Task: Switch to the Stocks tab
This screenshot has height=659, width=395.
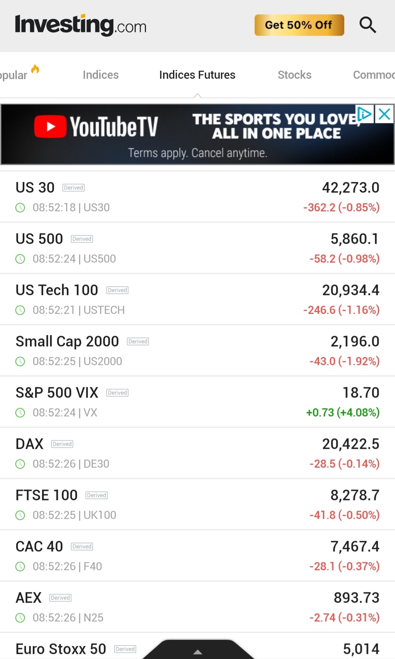Action: click(294, 75)
